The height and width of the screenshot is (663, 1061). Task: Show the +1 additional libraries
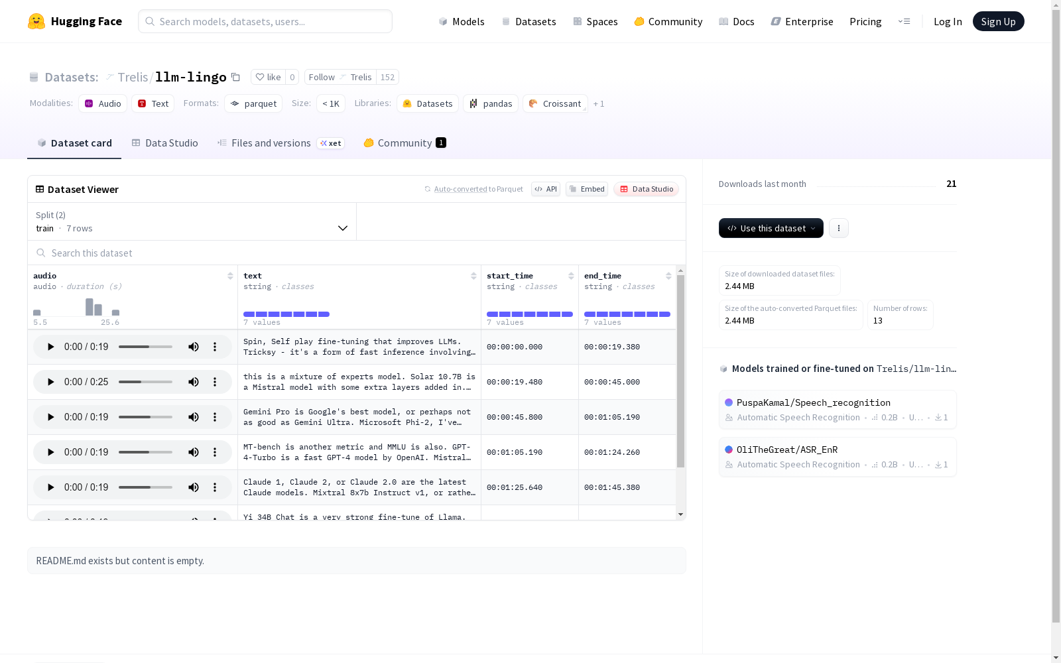coord(599,103)
